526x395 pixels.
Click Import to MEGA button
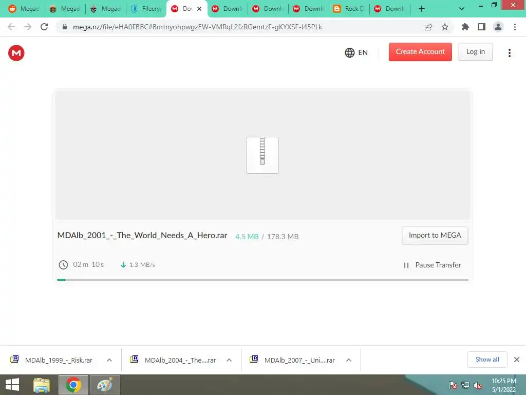coord(435,236)
